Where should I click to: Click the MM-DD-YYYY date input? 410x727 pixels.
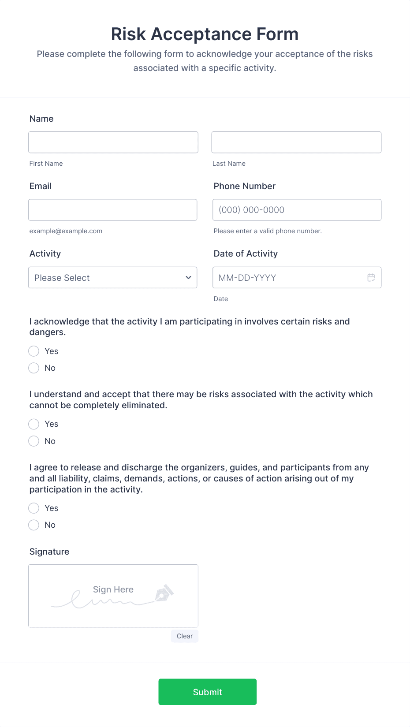pos(289,278)
